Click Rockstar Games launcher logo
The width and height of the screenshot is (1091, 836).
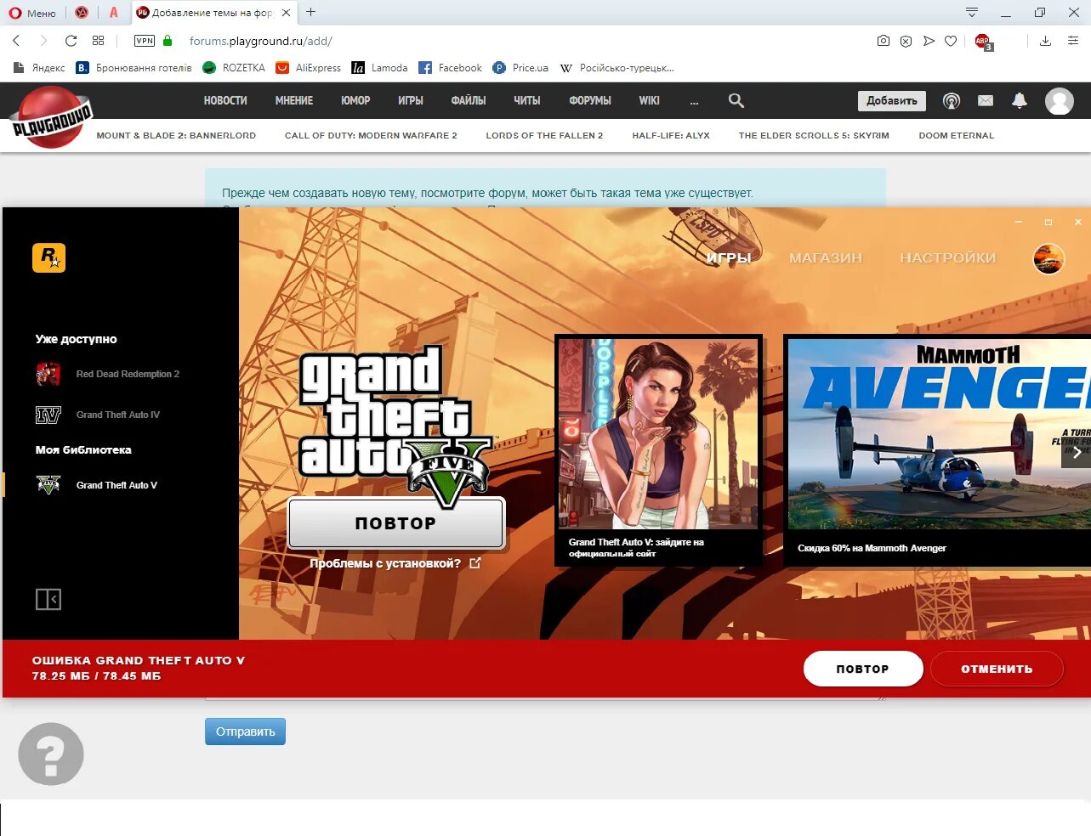point(49,257)
